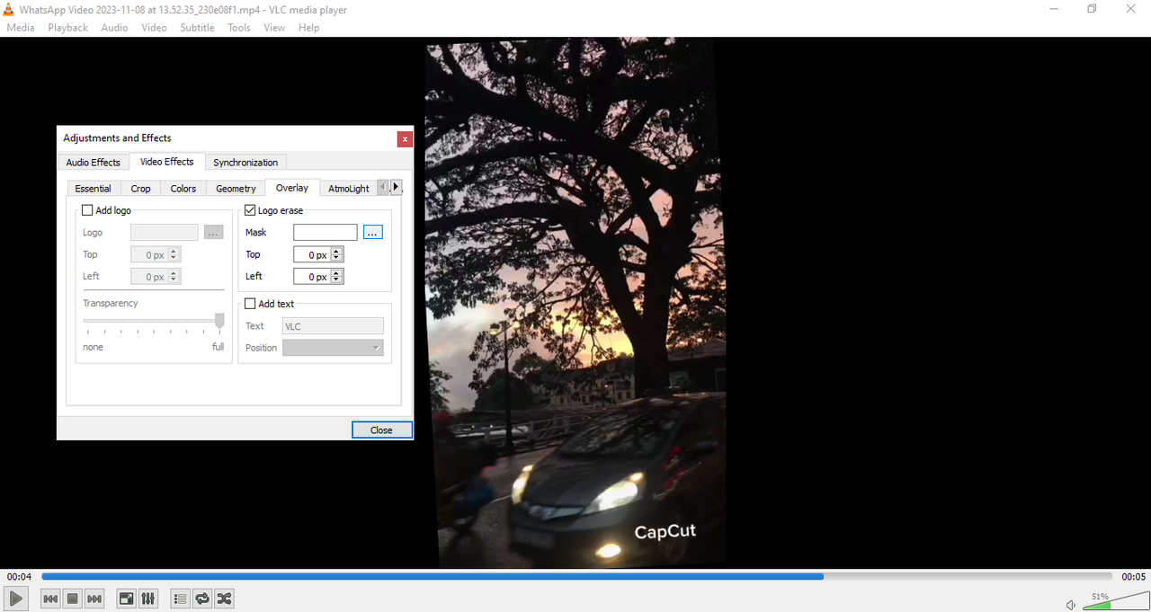Screen dimensions: 1151x612
Task: Click the Logo erase Left px spinbox
Action: pos(318,277)
